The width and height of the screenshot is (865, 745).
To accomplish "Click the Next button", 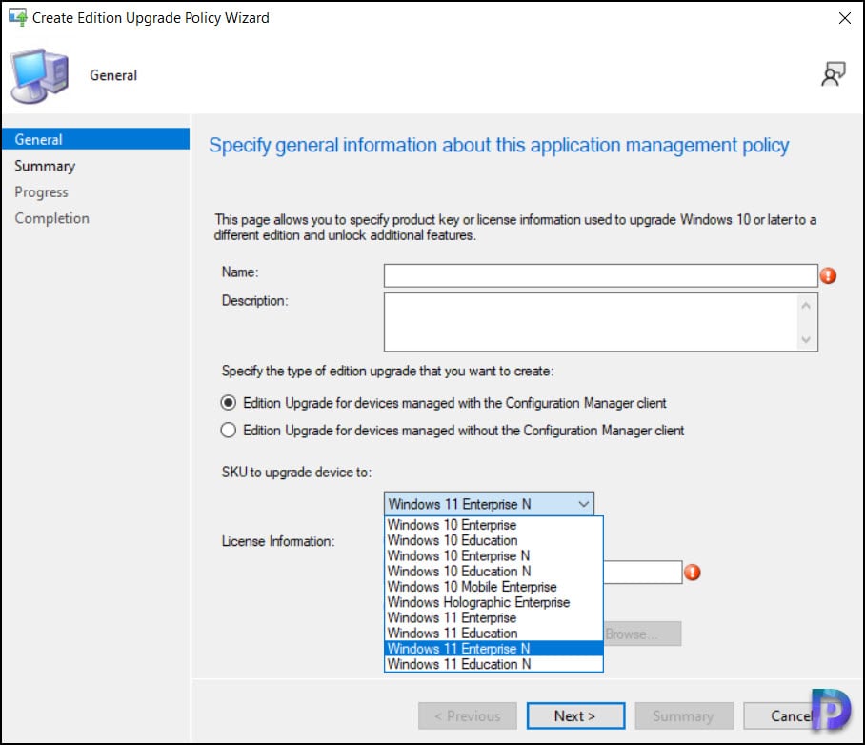I will click(x=575, y=715).
